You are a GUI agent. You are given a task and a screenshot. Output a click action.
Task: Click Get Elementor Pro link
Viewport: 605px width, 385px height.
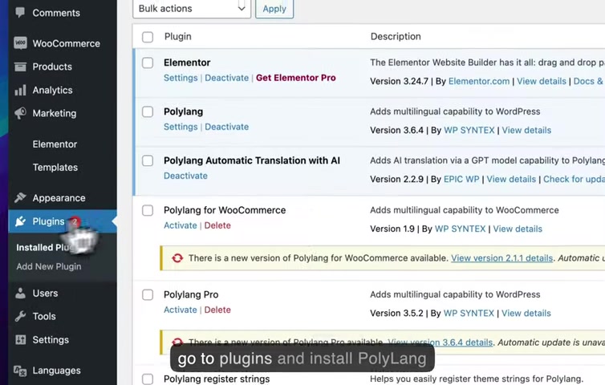tap(296, 78)
